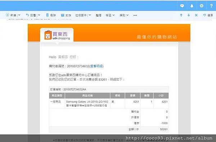
Task: Go to previous message with up arrow
Action: (x=181, y=15)
